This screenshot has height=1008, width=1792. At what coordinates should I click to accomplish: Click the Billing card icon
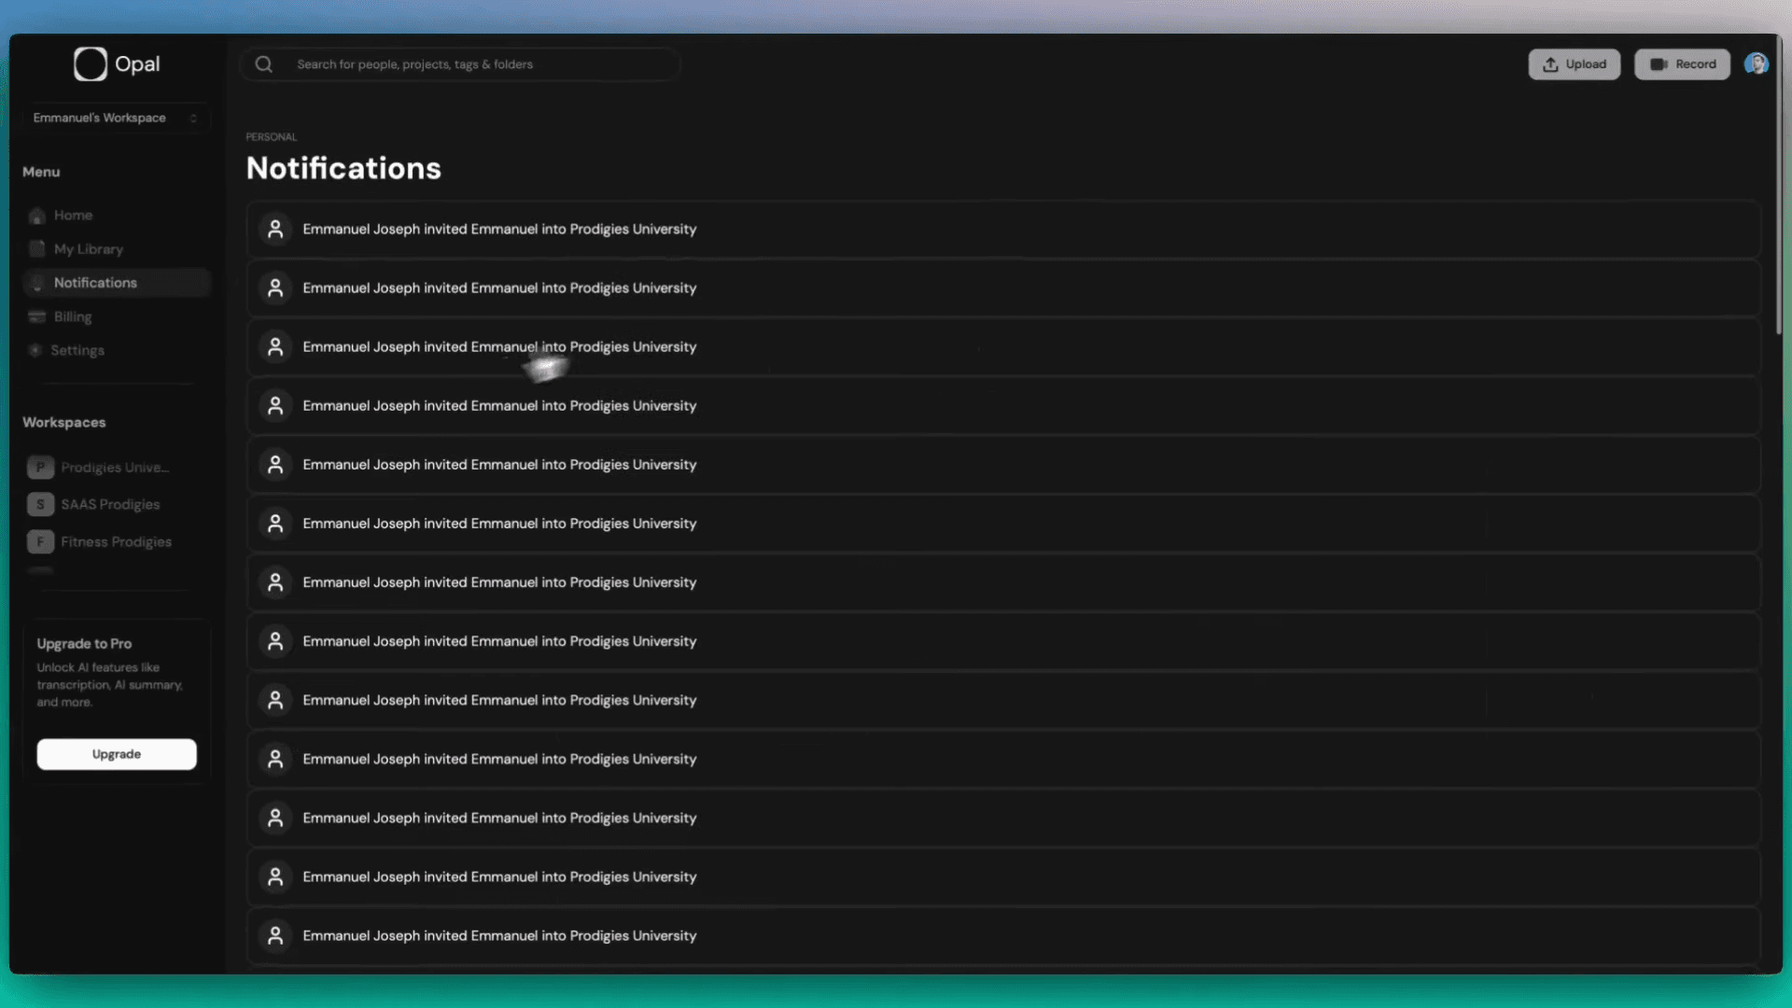37,317
